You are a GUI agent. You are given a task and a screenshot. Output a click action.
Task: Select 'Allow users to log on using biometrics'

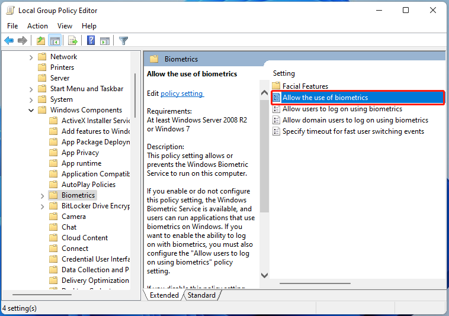pos(342,109)
